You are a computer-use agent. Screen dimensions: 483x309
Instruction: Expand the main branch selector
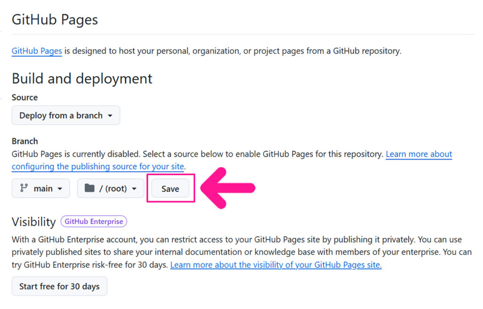pyautogui.click(x=41, y=188)
